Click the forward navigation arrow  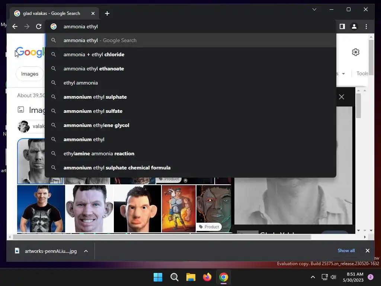[27, 26]
